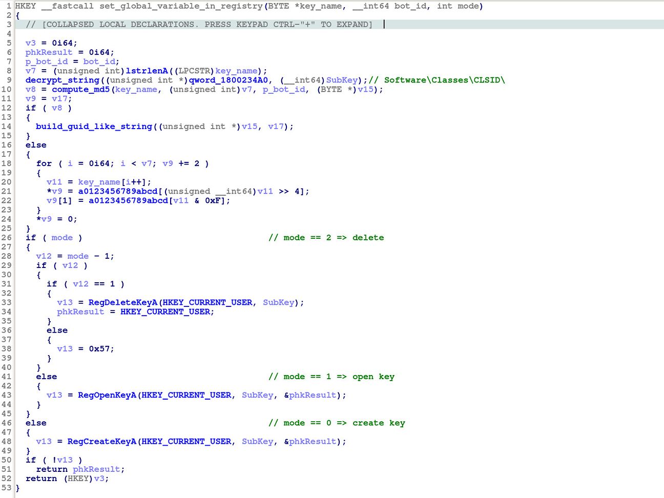Image resolution: width=664 pixels, height=498 pixels.
Task: Click the decrypt_string function call
Action: click(x=62, y=80)
